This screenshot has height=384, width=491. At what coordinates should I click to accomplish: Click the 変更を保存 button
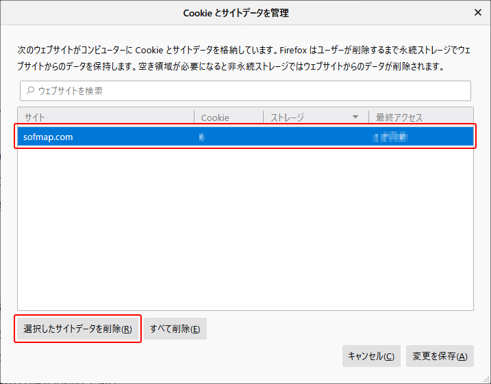click(x=440, y=356)
